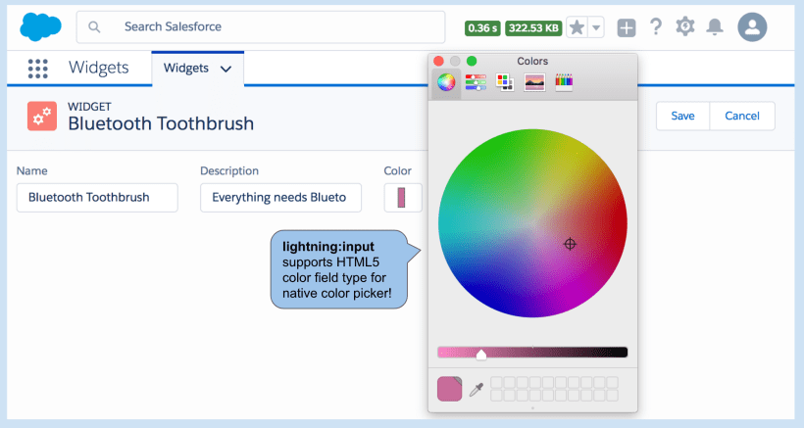Open the help question mark icon
Image resolution: width=804 pixels, height=428 pixels.
656,26
